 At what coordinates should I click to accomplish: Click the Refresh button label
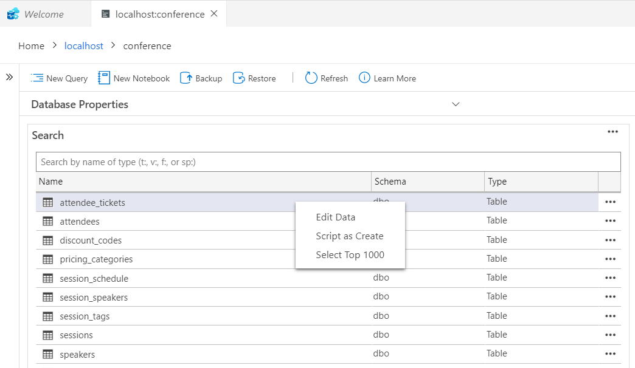334,78
